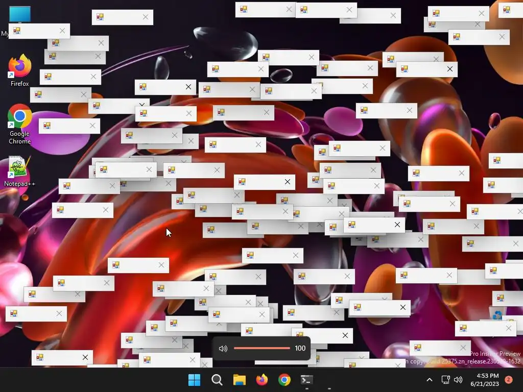The image size is (523, 392).
Task: Switch to the Terminal taskbar app
Action: [x=306, y=380]
